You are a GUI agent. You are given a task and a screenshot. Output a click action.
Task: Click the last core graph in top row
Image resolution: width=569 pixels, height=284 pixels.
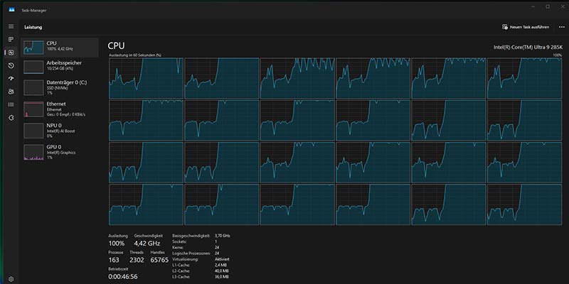[x=524, y=78]
